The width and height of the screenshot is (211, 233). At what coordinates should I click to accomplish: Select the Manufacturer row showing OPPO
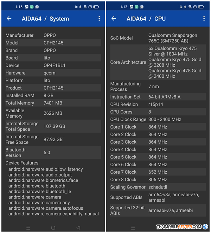point(53,35)
